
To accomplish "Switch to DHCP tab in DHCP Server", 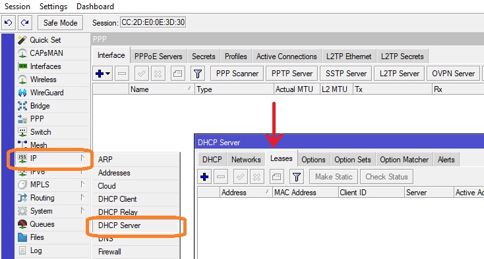I will coord(212,160).
